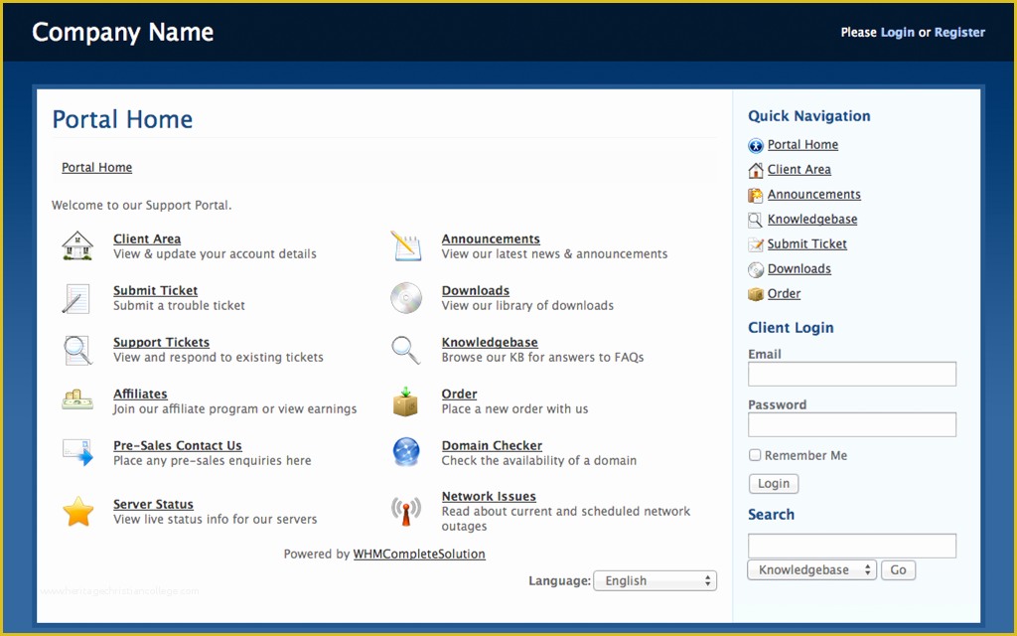Click the notepad icon beside Submit Ticket
This screenshot has height=636, width=1017.
click(x=75, y=298)
